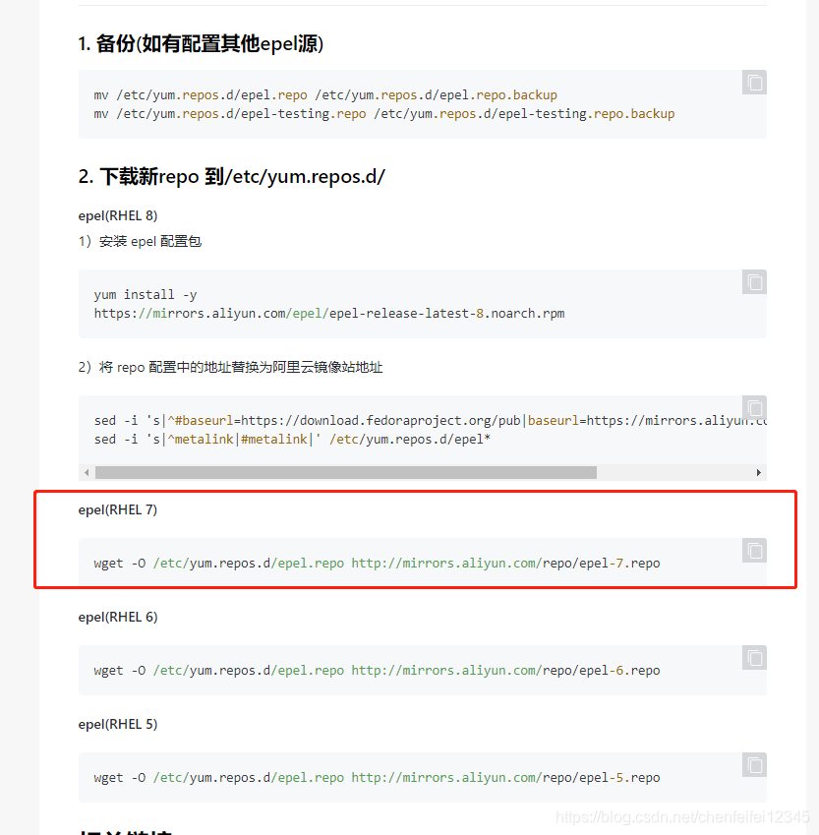Click the label "epel(RHEL 8)"

point(118,215)
